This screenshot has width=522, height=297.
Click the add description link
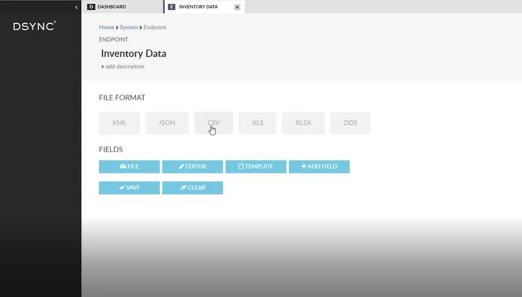pos(122,66)
